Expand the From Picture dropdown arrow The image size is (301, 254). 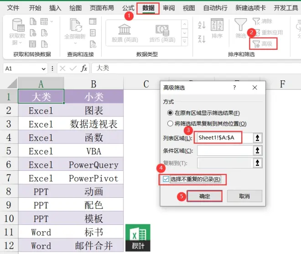[52, 21]
